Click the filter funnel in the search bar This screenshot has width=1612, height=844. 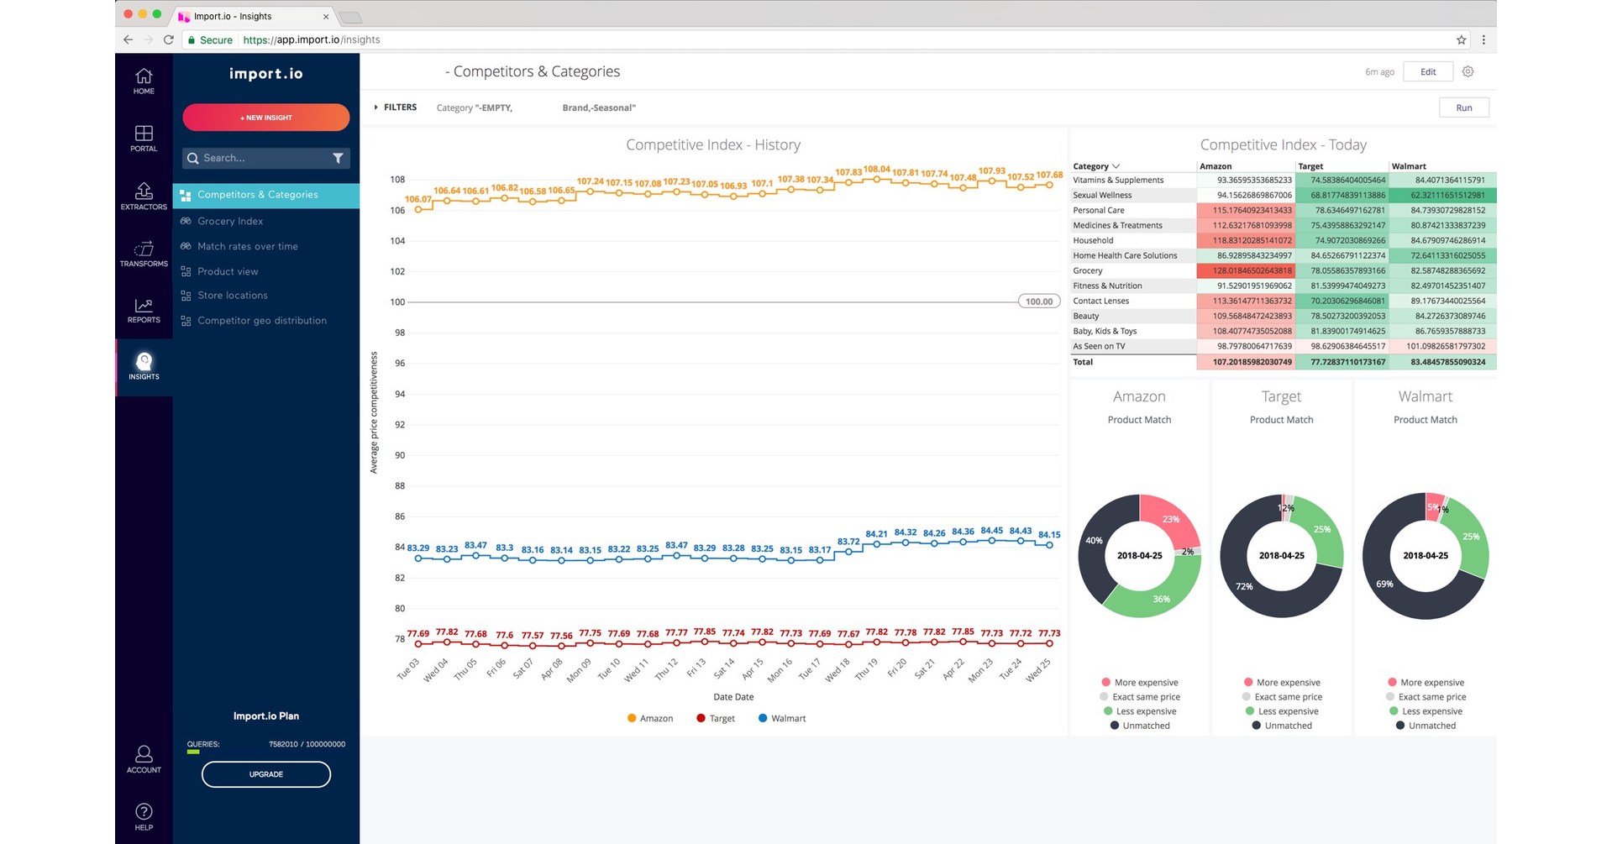(x=339, y=158)
